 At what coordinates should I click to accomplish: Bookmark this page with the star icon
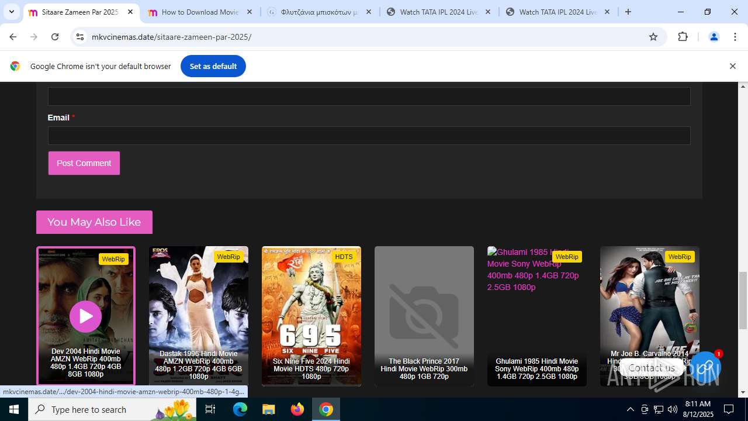tap(653, 37)
